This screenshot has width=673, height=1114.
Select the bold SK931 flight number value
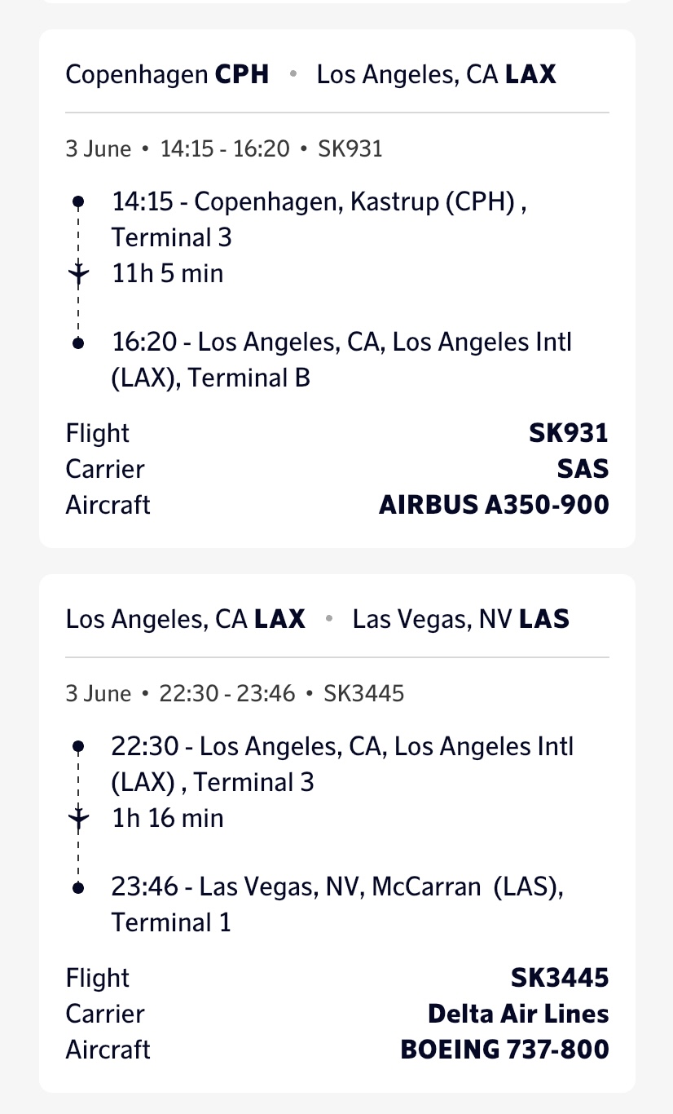pyautogui.click(x=568, y=433)
